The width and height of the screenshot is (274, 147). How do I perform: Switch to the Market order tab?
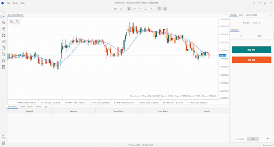pyautogui.click(x=234, y=15)
